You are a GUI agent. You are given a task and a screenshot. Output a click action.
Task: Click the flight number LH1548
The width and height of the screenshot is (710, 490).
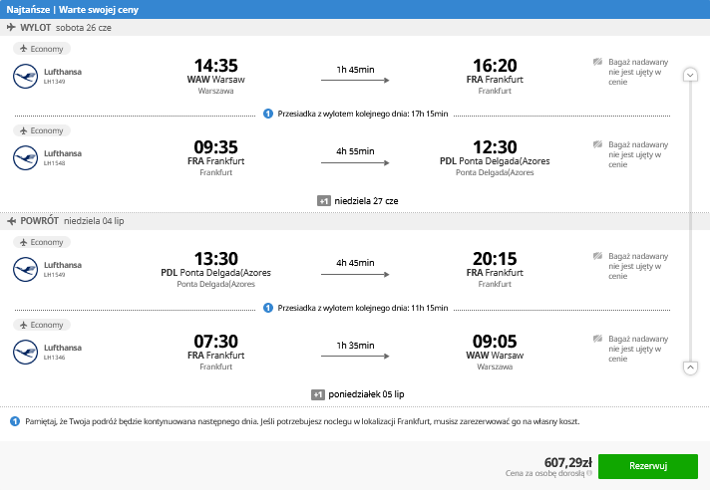point(54,163)
